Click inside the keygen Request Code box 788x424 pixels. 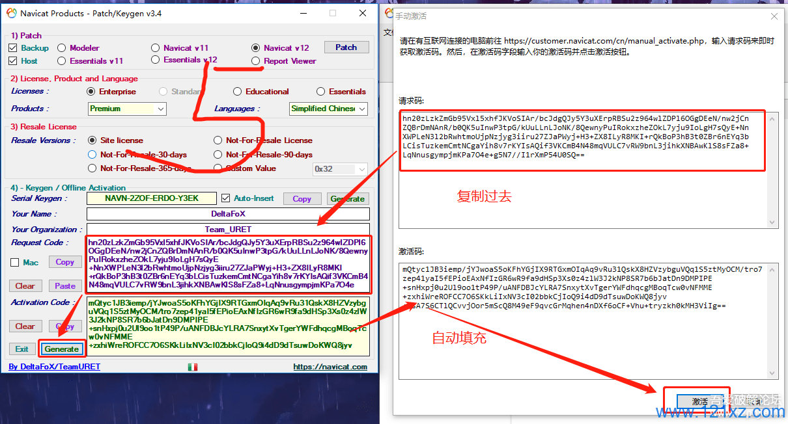point(228,263)
